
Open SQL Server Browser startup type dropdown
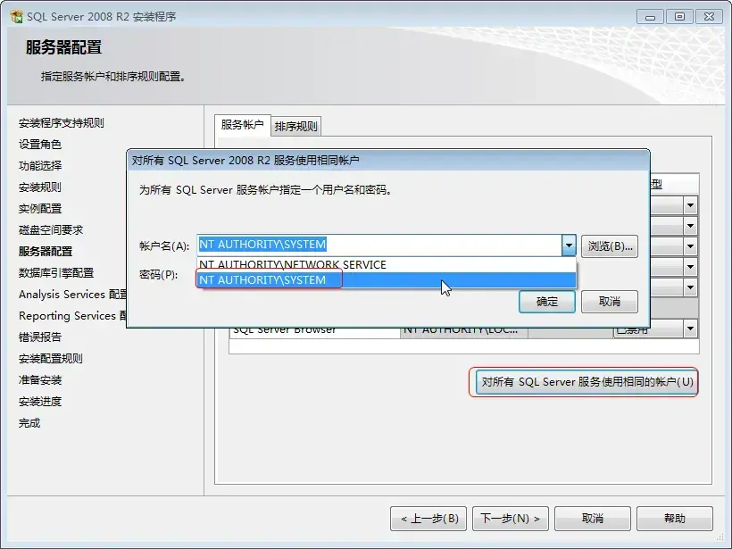pos(690,329)
